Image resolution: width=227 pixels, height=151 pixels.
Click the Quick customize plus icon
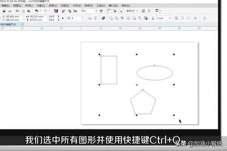[x=204, y=18]
